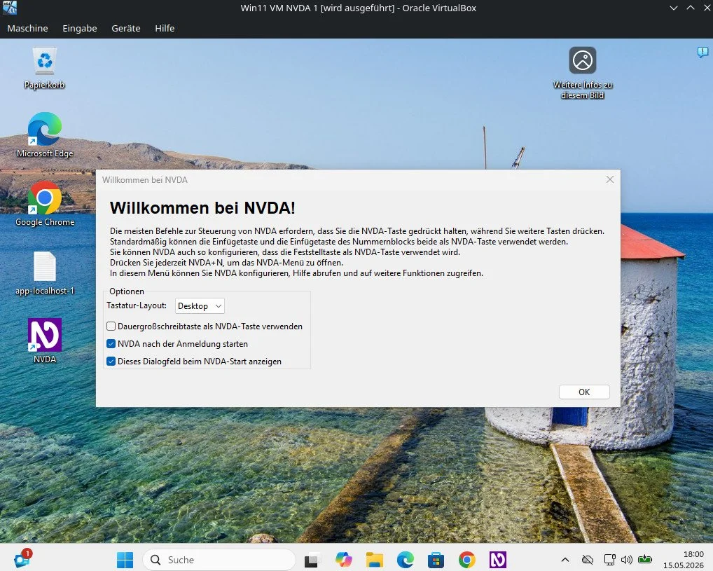
Task: Open the Maschine menu
Action: coord(28,28)
